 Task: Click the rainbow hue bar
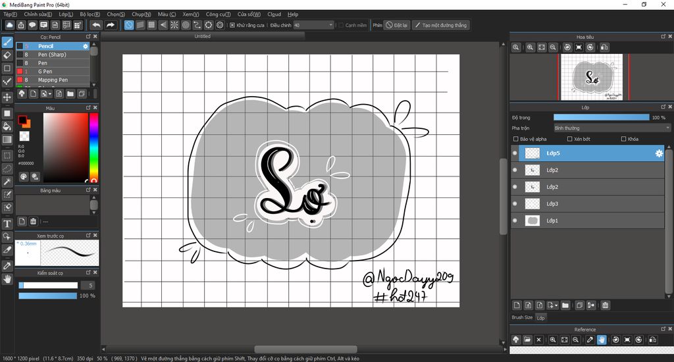pos(93,147)
